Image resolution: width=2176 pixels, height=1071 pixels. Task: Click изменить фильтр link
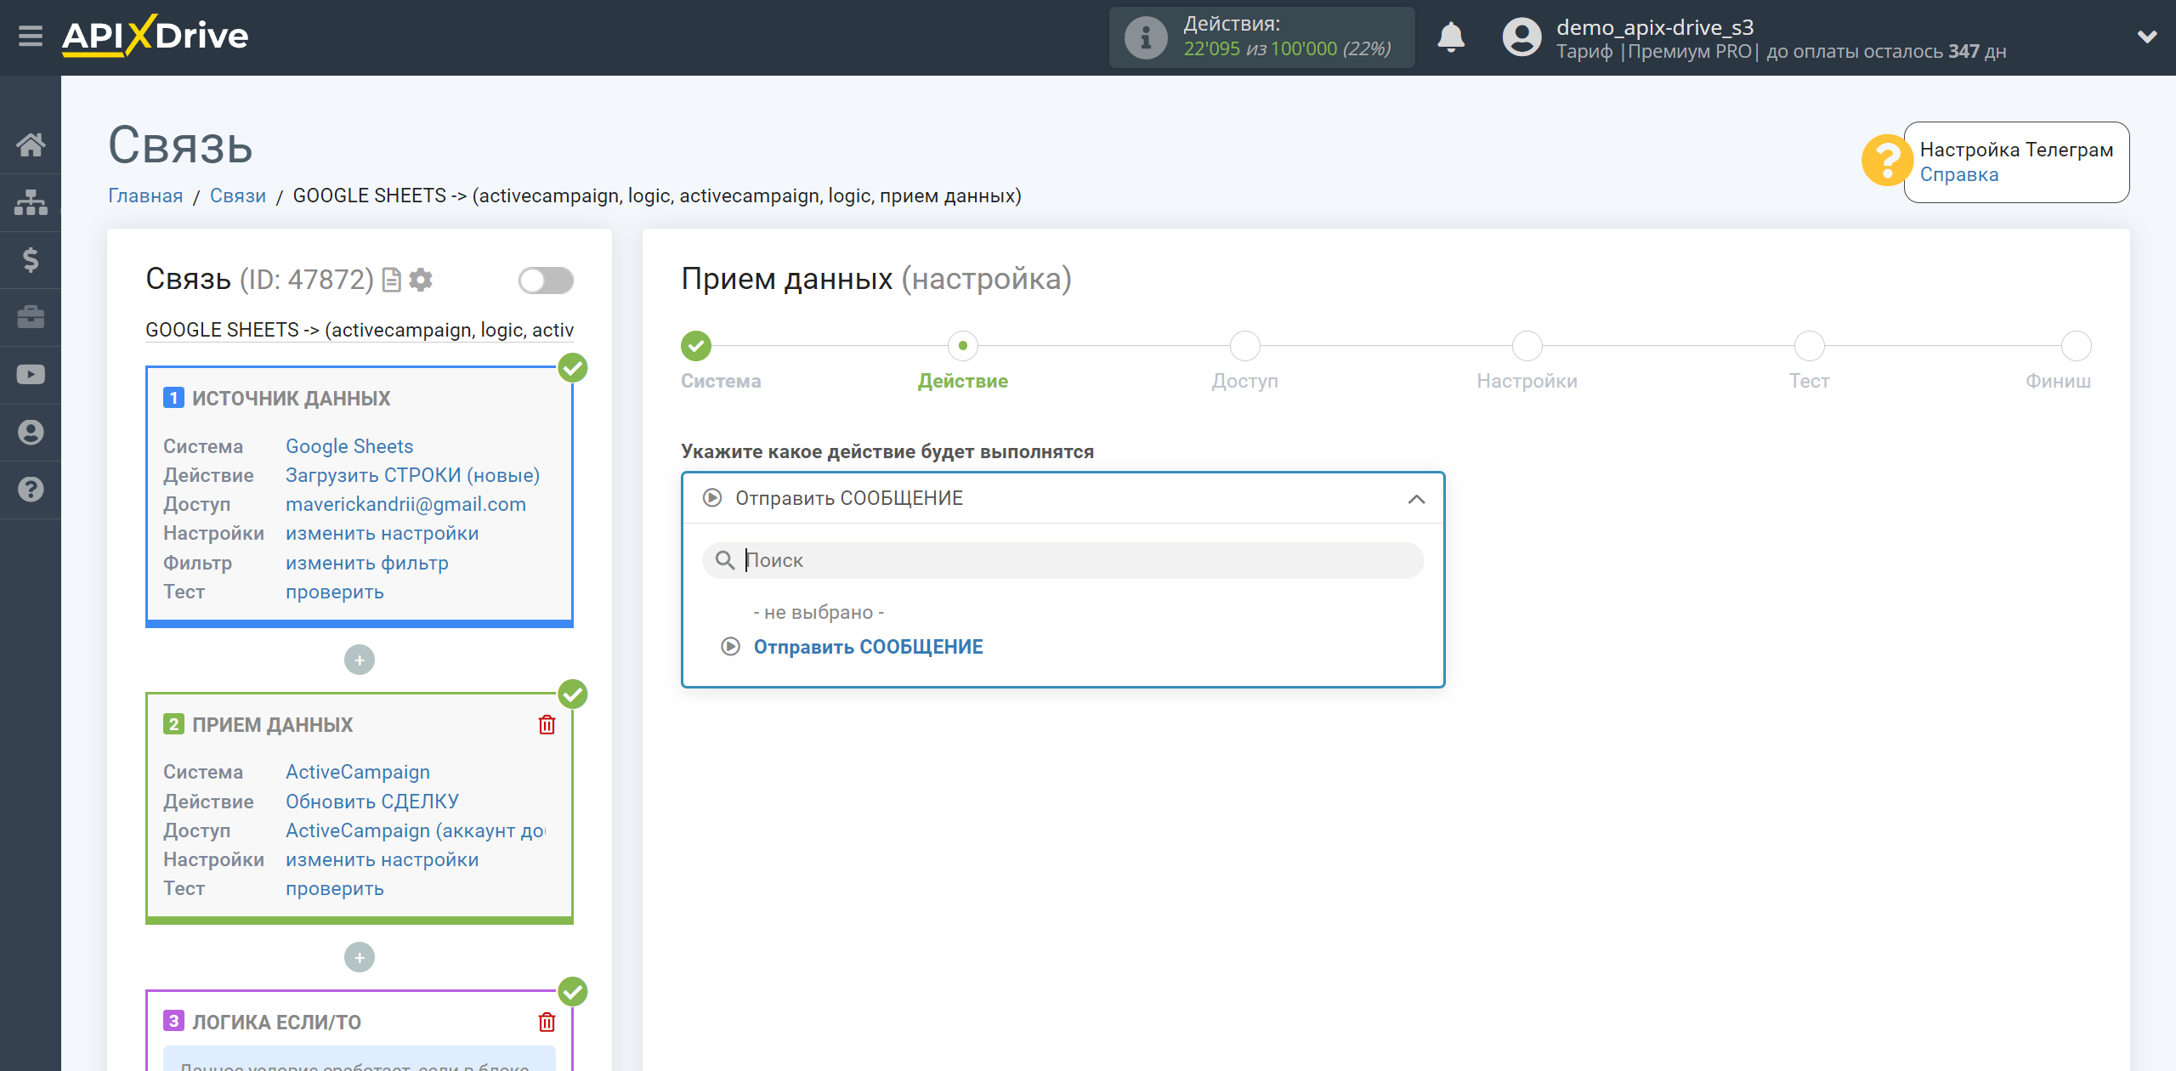pyautogui.click(x=367, y=563)
